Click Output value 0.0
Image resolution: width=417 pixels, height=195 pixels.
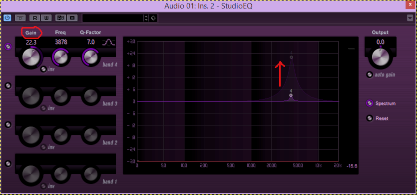point(381,42)
